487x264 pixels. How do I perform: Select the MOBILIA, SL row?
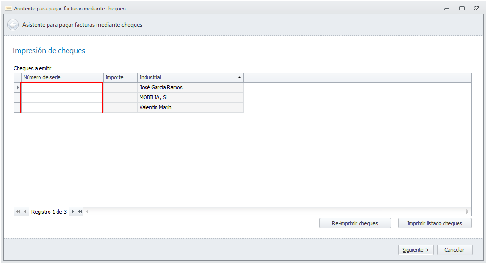point(129,97)
